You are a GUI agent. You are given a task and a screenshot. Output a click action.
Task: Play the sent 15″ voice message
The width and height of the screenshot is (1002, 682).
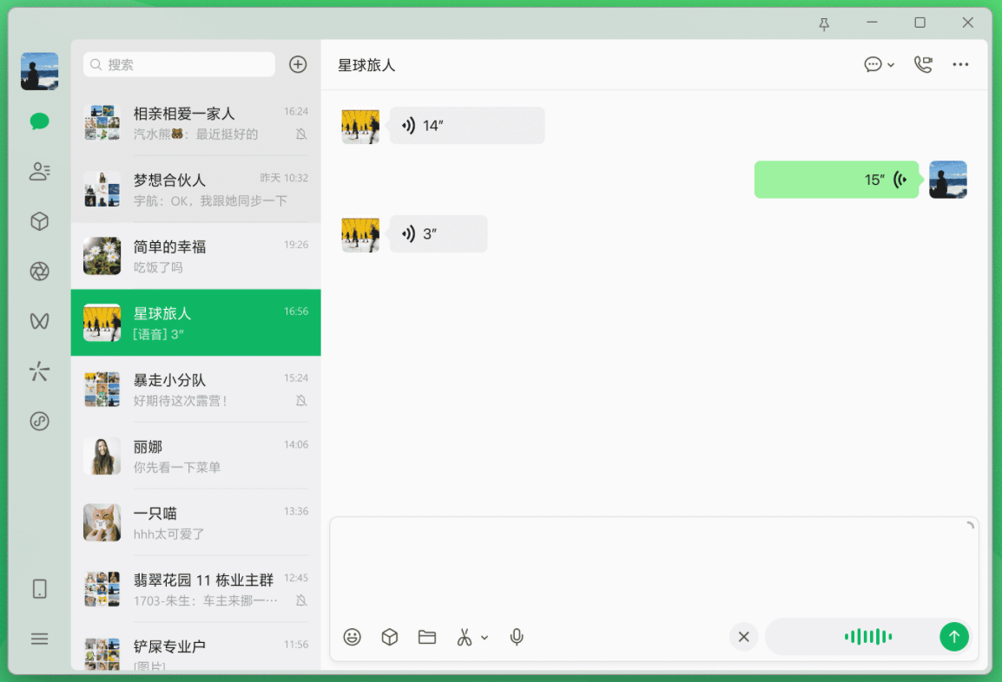click(836, 180)
